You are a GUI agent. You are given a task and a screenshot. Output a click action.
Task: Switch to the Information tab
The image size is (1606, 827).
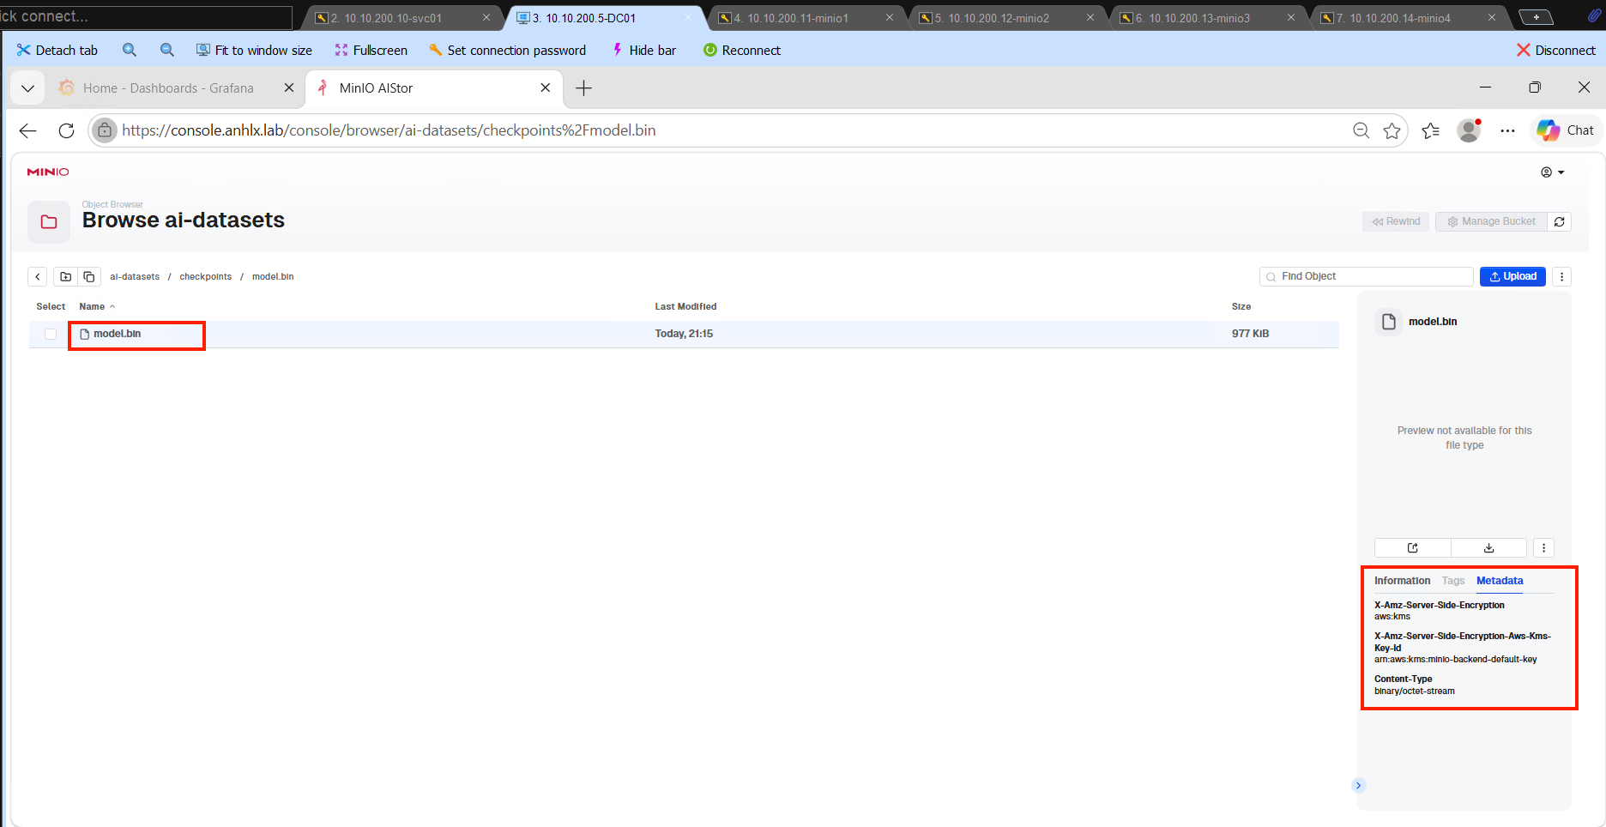tap(1402, 581)
